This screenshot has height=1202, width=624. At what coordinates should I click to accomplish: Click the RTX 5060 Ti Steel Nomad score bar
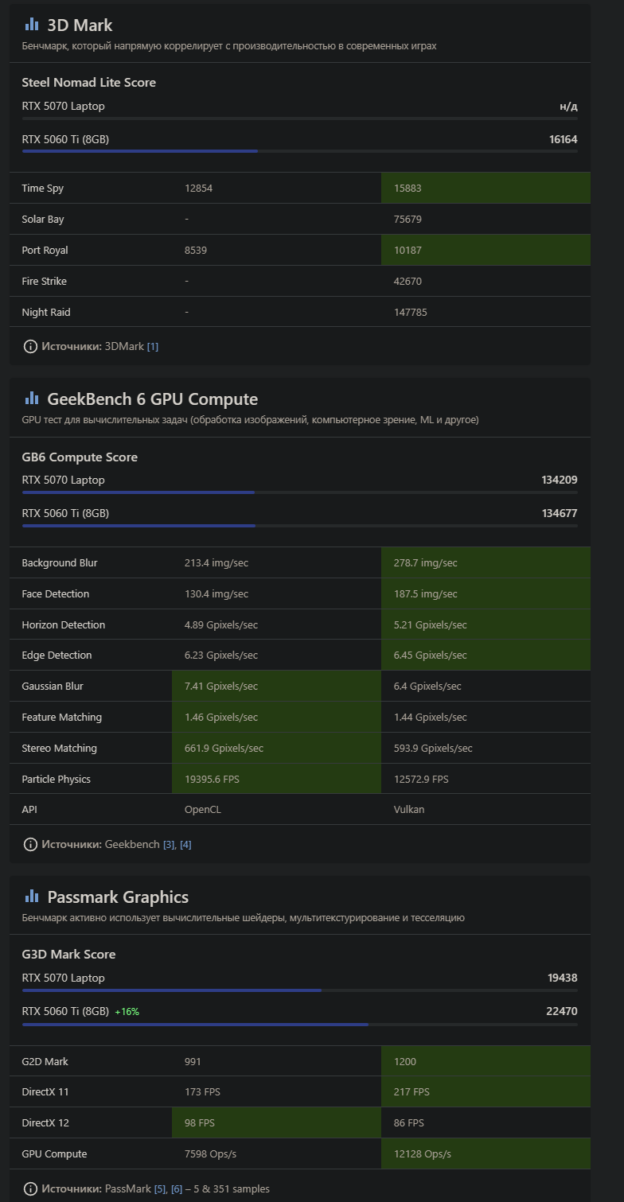coord(299,150)
